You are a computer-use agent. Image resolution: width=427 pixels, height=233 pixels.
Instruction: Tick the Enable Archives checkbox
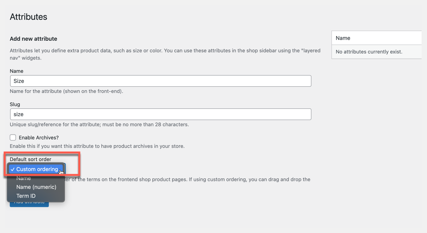[13, 137]
